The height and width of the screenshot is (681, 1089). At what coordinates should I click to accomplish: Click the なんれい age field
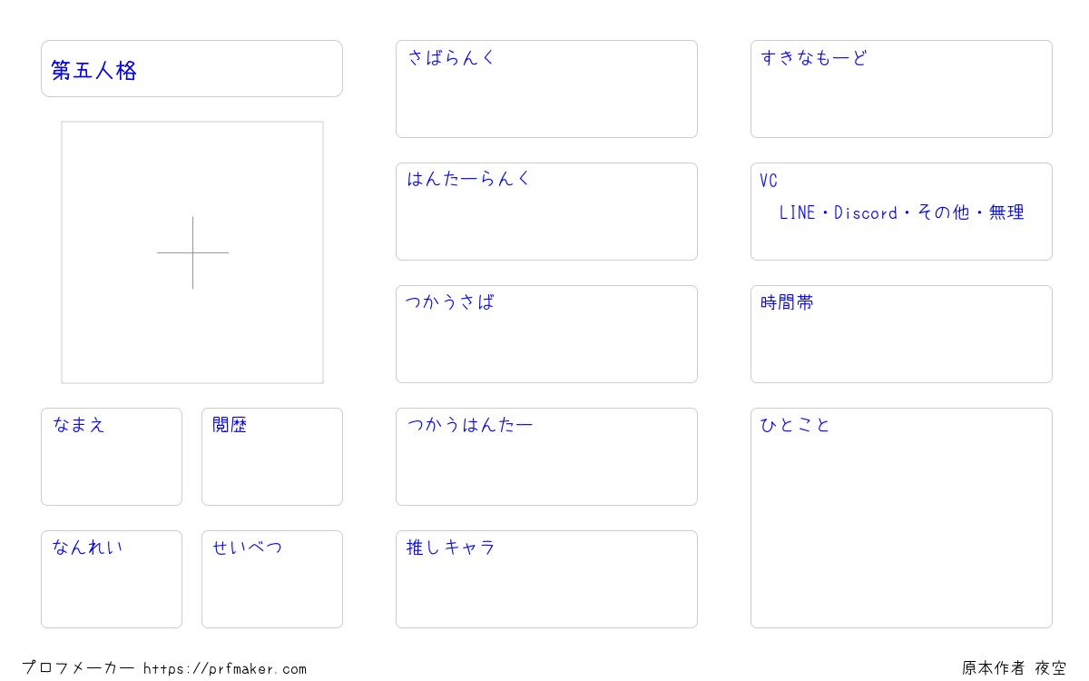pyautogui.click(x=112, y=579)
